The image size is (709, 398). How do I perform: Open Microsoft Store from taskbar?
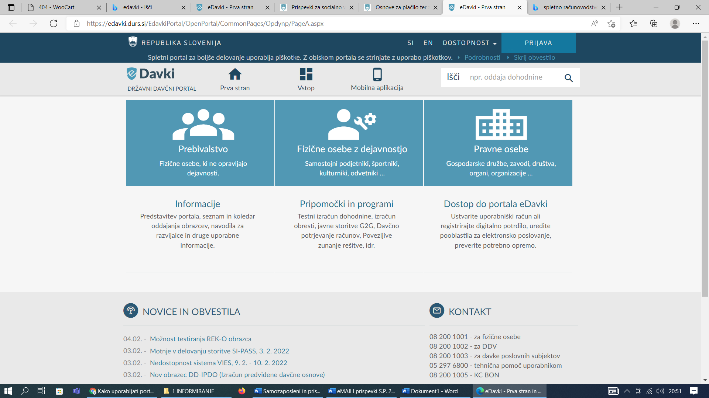[59, 391]
